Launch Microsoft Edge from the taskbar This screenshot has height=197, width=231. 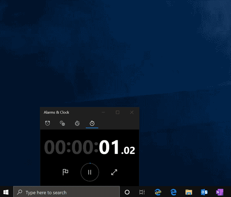[x=173, y=192]
